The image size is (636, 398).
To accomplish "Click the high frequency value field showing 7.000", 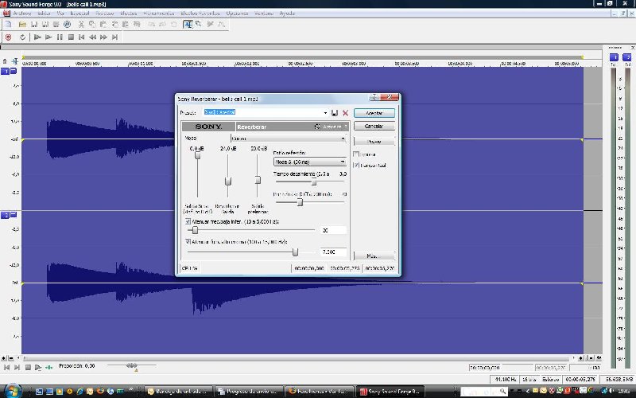I will pos(333,252).
